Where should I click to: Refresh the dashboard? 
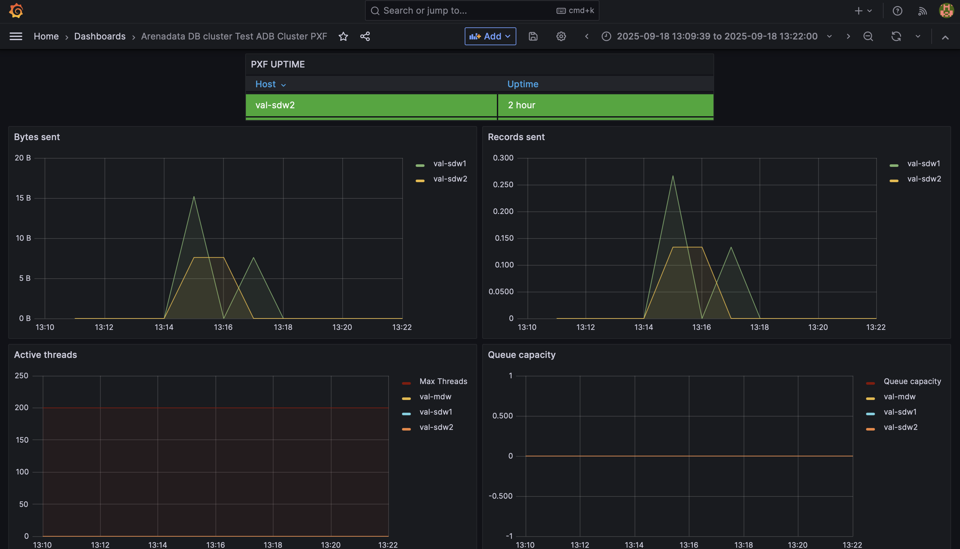tap(896, 36)
